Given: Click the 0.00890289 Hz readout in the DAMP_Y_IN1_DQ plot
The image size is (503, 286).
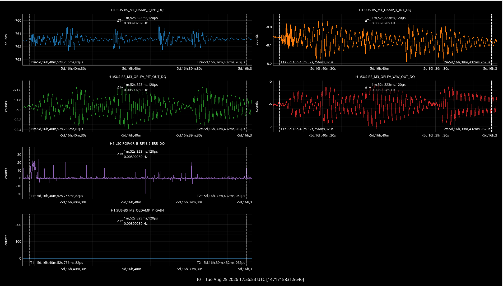Looking at the screenshot, I should [x=384, y=23].
